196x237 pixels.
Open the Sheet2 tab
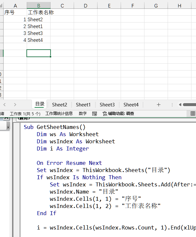(x=59, y=105)
